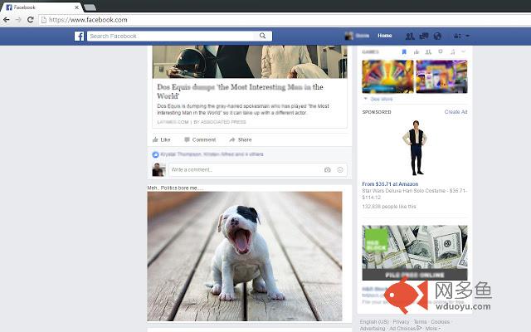
Task: Open 'From $35.71 at Amazon' link
Action: point(390,184)
